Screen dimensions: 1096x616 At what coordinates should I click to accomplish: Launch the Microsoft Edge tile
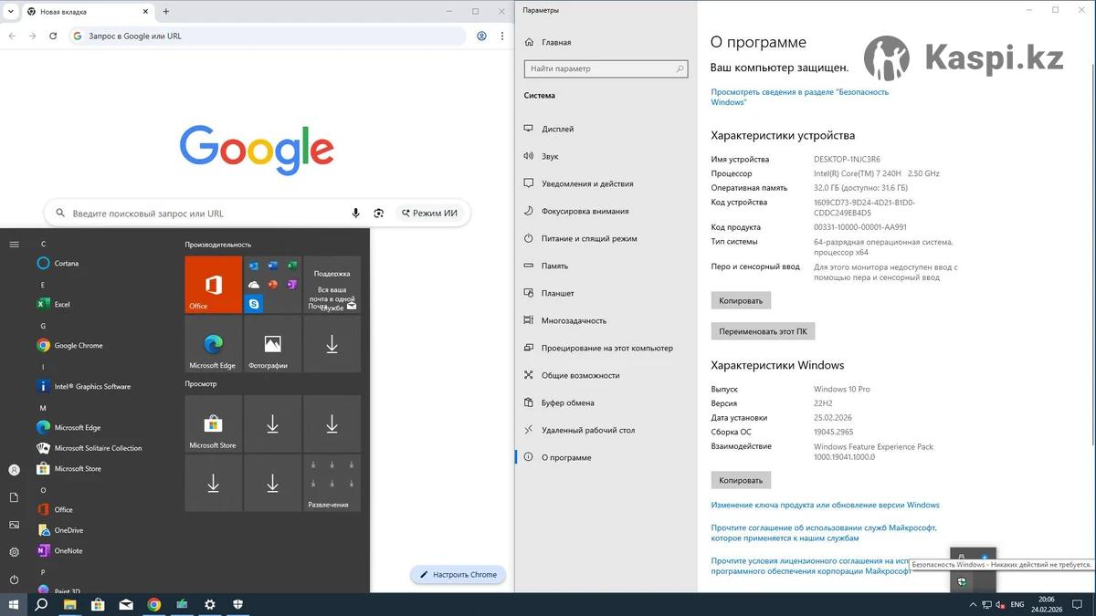pos(213,344)
